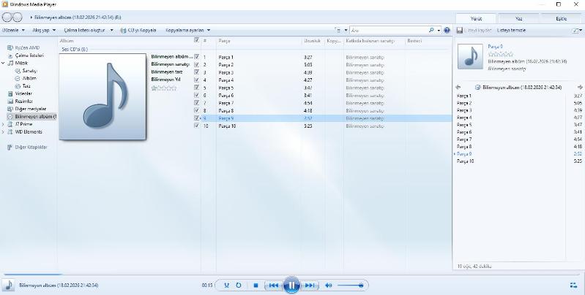The image size is (585, 295).
Task: Uncheck the checkbox for Parça 5
Action: 196,87
